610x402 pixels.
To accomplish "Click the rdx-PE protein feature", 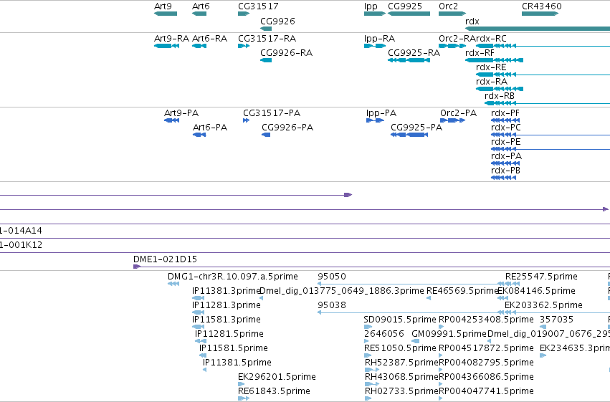I will coord(551,149).
